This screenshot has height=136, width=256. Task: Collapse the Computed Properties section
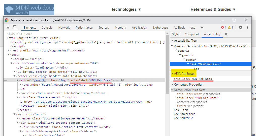coord(172,85)
